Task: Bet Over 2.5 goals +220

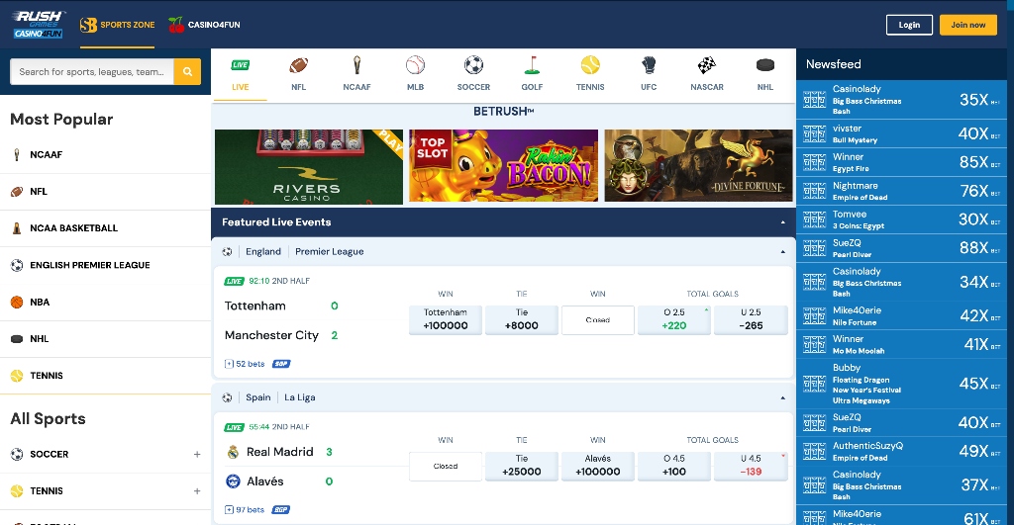Action: coord(673,319)
